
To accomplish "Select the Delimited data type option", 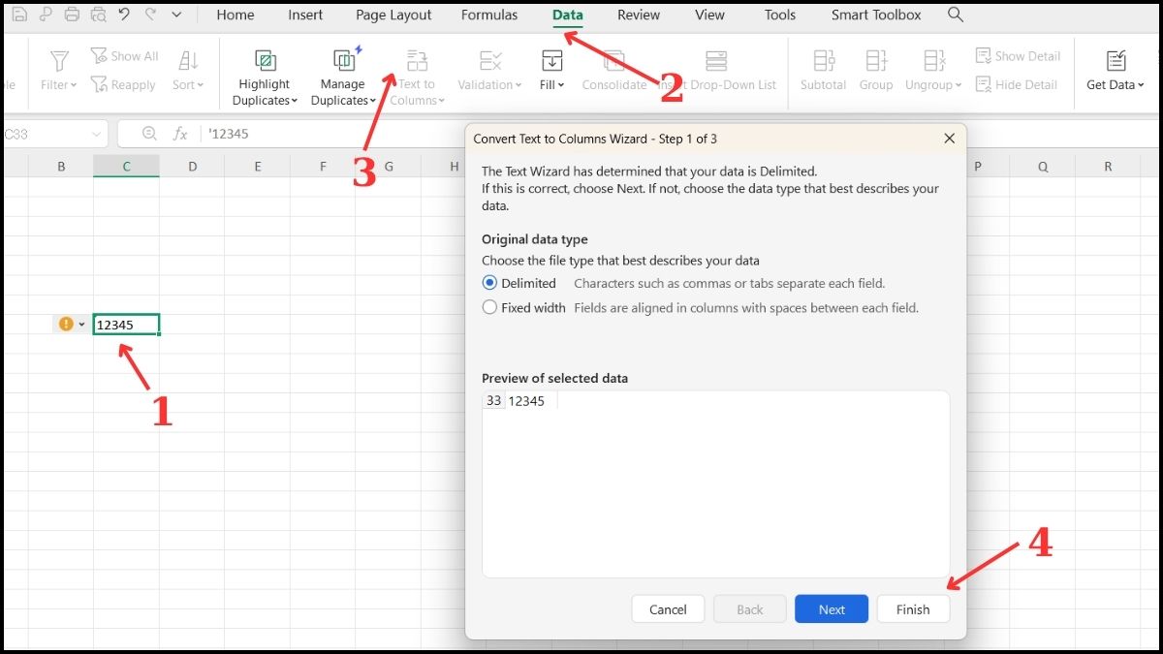I will pyautogui.click(x=490, y=282).
